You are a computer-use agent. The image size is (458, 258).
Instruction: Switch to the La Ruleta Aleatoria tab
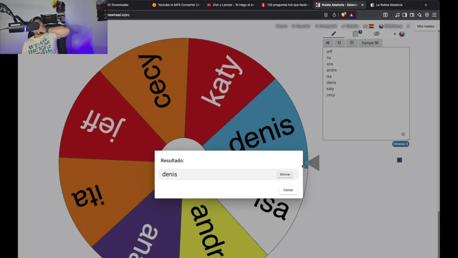click(x=390, y=5)
